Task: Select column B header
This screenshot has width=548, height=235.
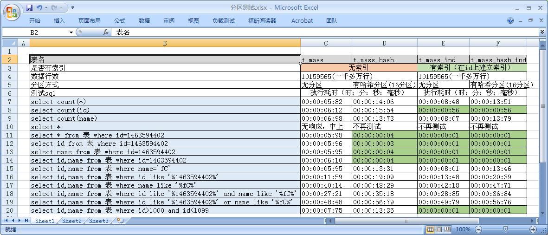Action: 165,43
